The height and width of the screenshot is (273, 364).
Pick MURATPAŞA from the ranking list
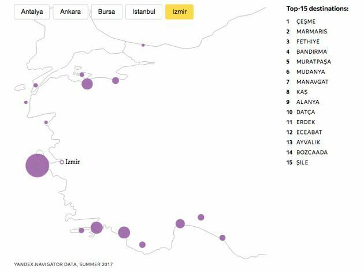(313, 62)
